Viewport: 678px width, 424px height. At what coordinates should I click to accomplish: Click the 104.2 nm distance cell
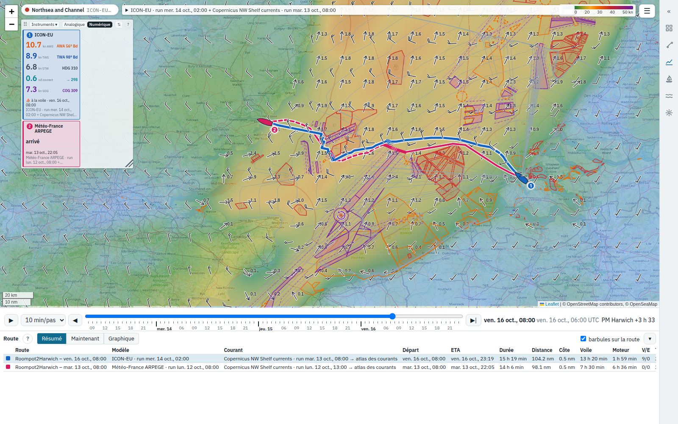(x=543, y=359)
